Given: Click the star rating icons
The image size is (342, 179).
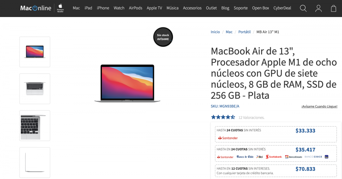Looking at the screenshot, I should click(x=223, y=117).
